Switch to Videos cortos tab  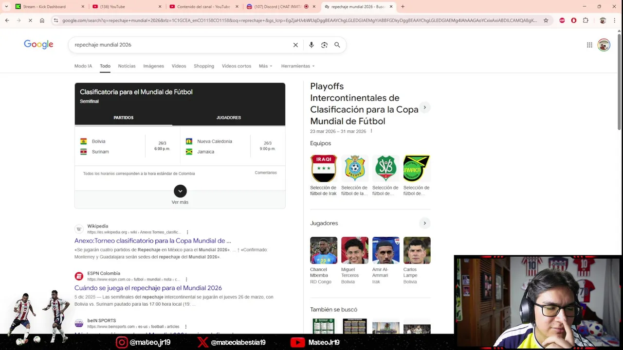point(237,66)
